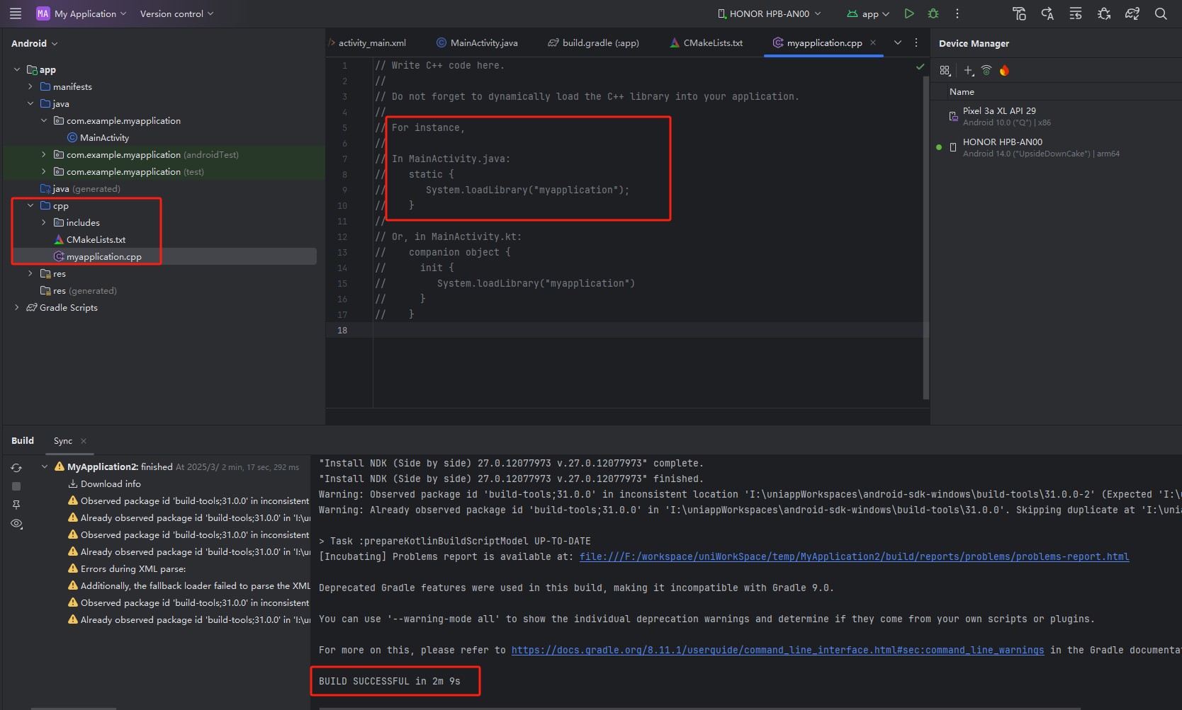Image resolution: width=1182 pixels, height=710 pixels.
Task: Open the docs.gradle.org command line warnings link
Action: tap(777, 651)
